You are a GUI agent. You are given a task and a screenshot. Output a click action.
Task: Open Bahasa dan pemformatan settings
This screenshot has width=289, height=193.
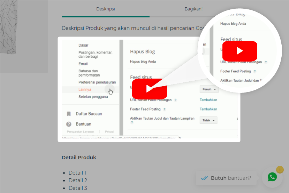tap(89, 73)
